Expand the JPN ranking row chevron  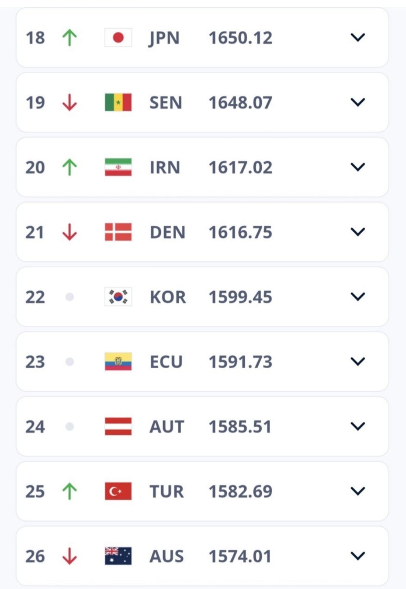coord(357,38)
